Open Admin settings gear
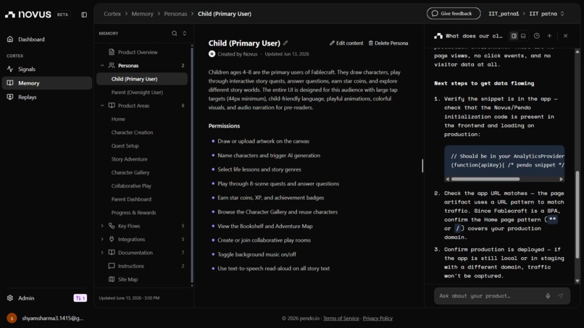 pyautogui.click(x=10, y=298)
